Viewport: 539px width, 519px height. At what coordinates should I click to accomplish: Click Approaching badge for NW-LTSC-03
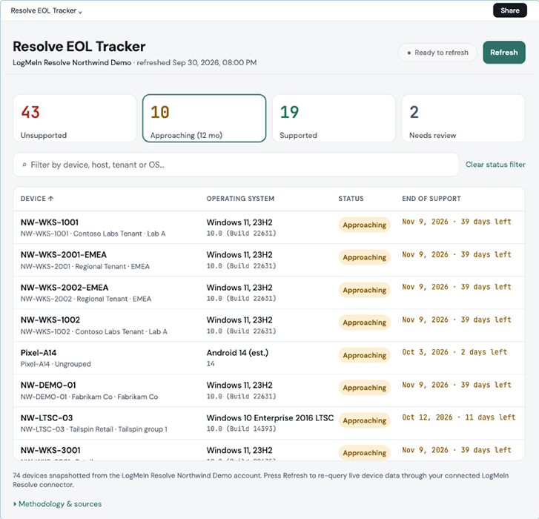click(x=364, y=420)
